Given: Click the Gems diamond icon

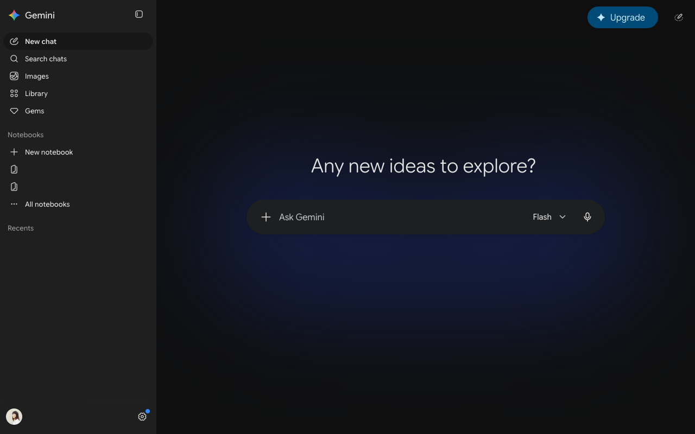Looking at the screenshot, I should tap(14, 111).
